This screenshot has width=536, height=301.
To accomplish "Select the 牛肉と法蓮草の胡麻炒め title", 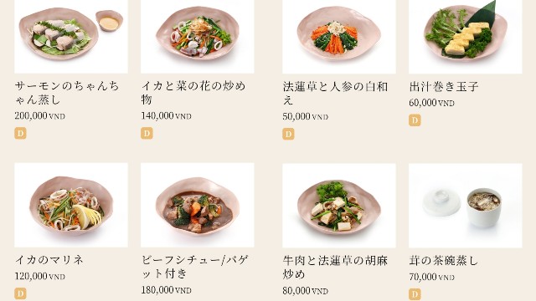I will tap(335, 268).
